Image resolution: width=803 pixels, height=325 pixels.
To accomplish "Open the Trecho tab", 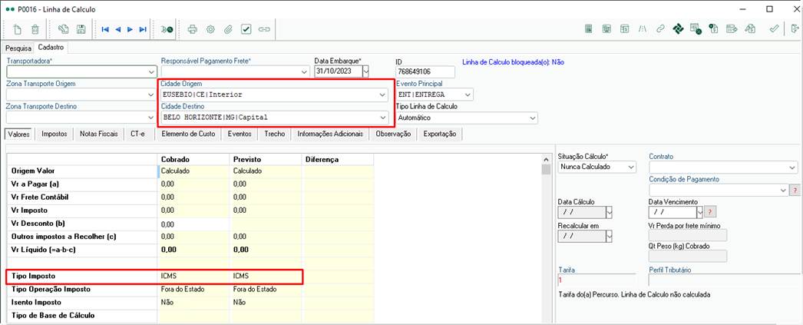I will [275, 134].
